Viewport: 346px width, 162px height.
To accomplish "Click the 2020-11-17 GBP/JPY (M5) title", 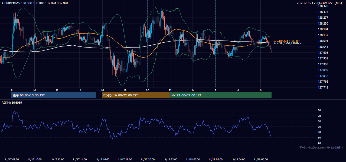I will [320, 3].
